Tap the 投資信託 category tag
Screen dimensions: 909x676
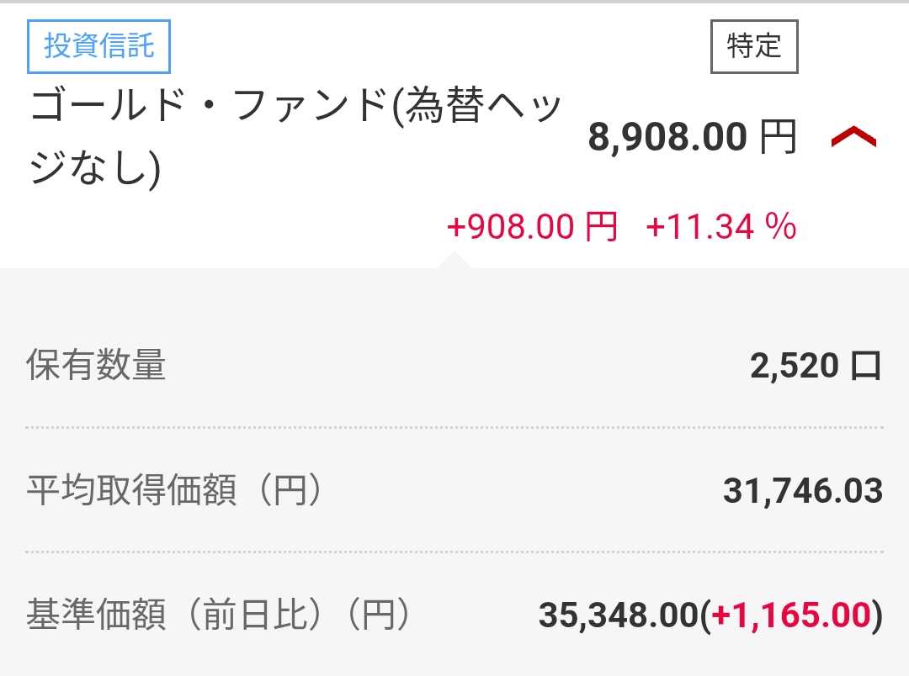click(x=99, y=45)
